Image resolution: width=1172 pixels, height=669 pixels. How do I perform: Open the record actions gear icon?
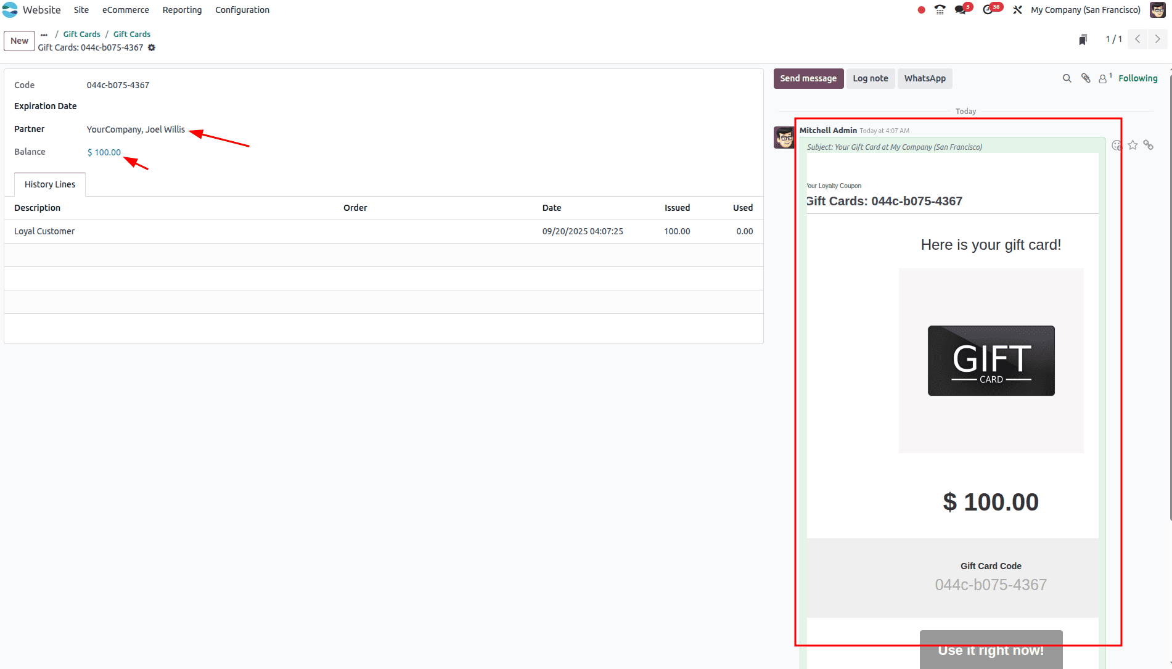coord(152,47)
